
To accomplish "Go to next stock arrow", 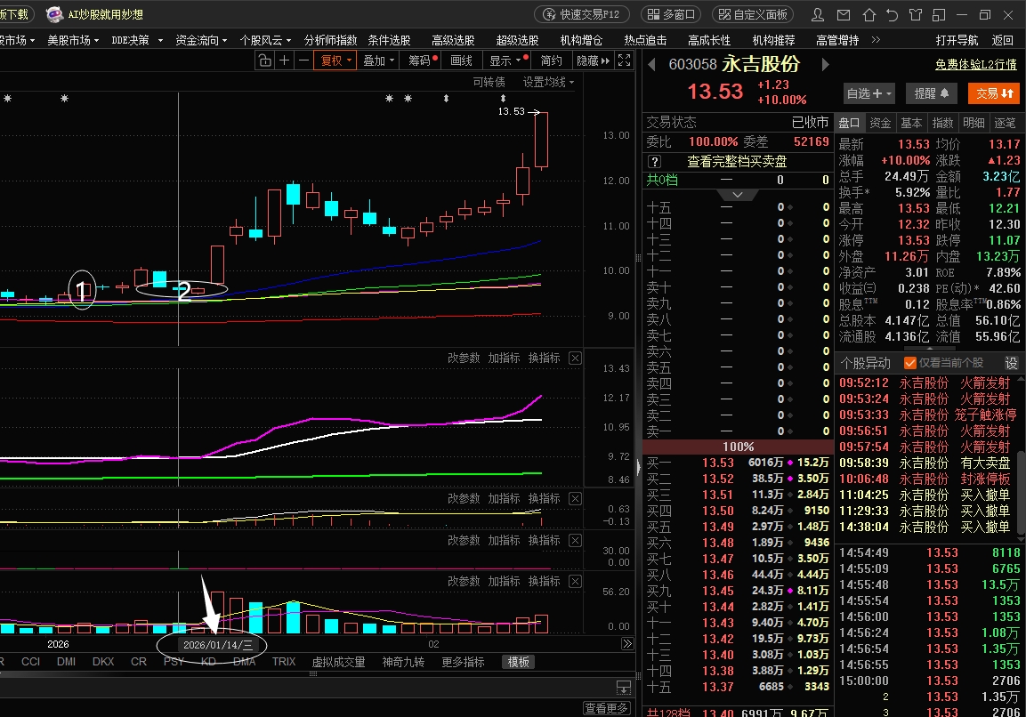I will tap(825, 64).
